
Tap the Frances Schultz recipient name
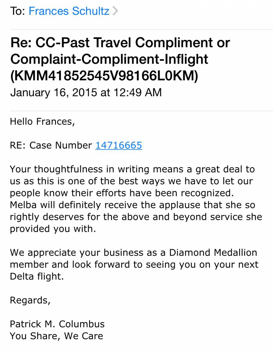coord(69,11)
